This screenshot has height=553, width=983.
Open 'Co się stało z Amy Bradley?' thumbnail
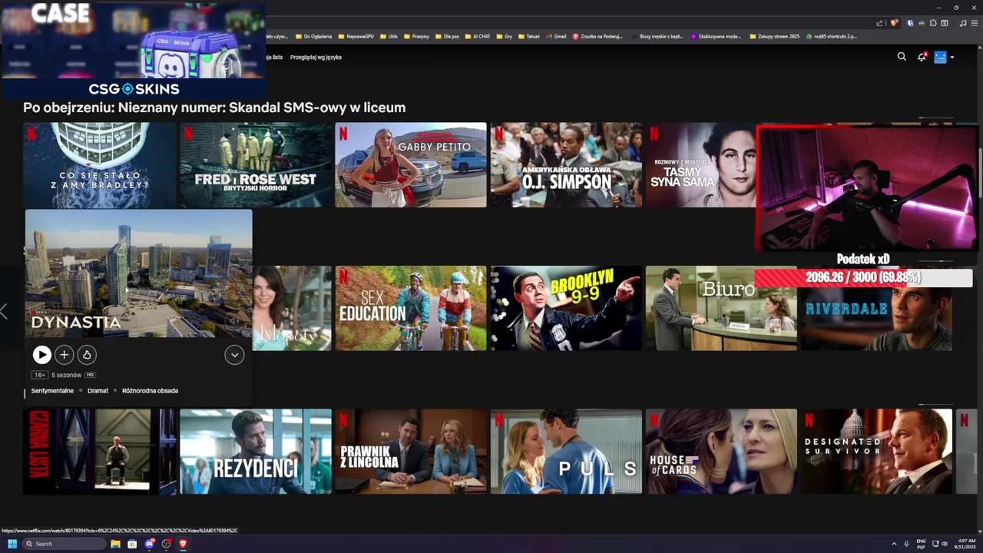[99, 164]
